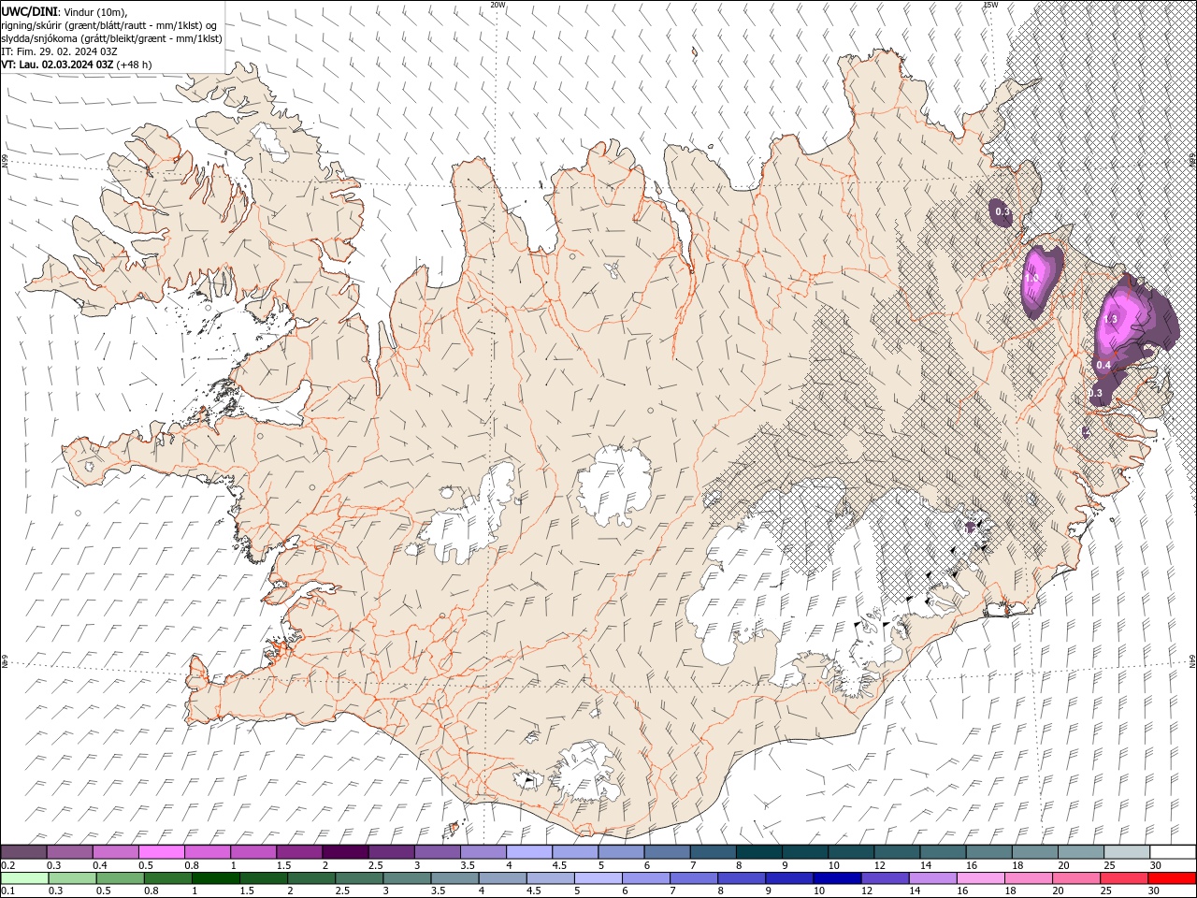Click the small isolated purple blob marked 0.3

1001,211
